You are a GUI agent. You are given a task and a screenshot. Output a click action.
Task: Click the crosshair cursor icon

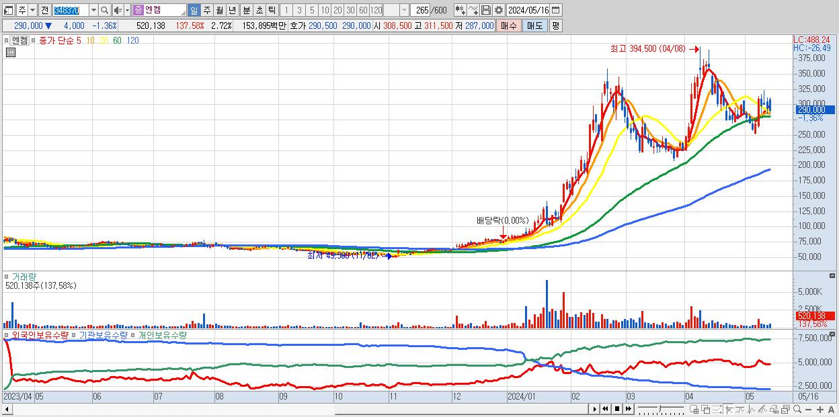click(729, 409)
